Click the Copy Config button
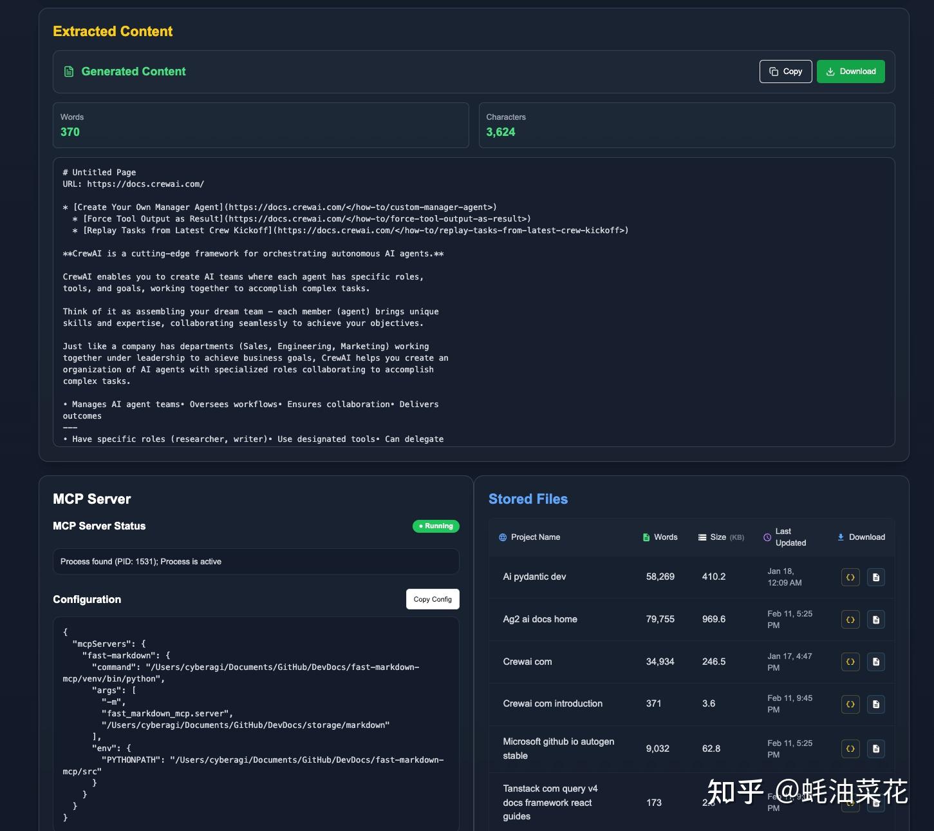The width and height of the screenshot is (934, 831). pos(432,599)
